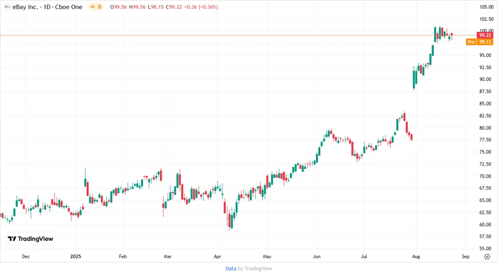Click the 72.50 price axis label
Screen dimensions: 498x275
(485, 164)
